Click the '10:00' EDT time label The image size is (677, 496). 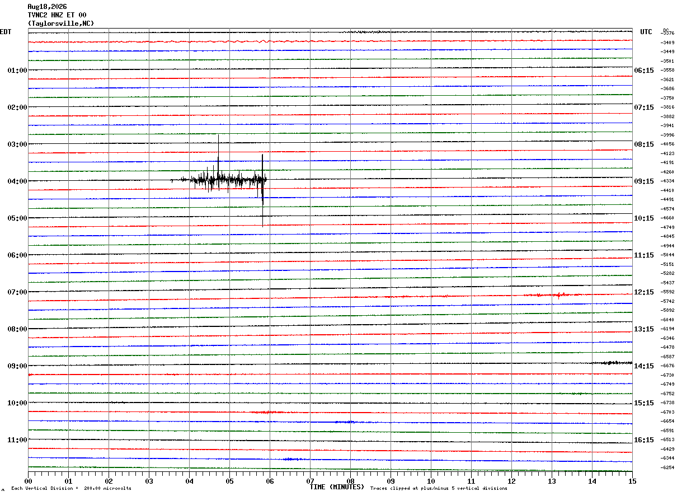click(x=17, y=403)
